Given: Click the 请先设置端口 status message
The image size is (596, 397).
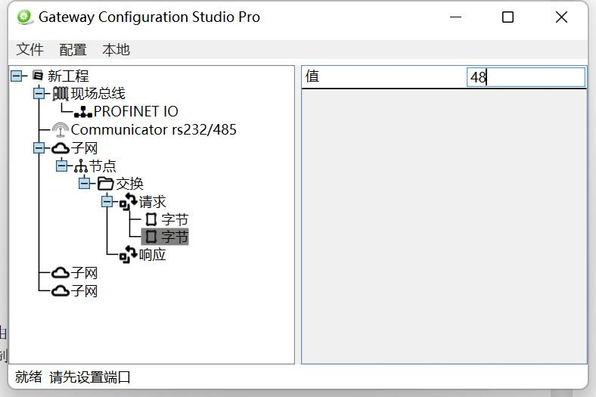Looking at the screenshot, I should tap(90, 377).
